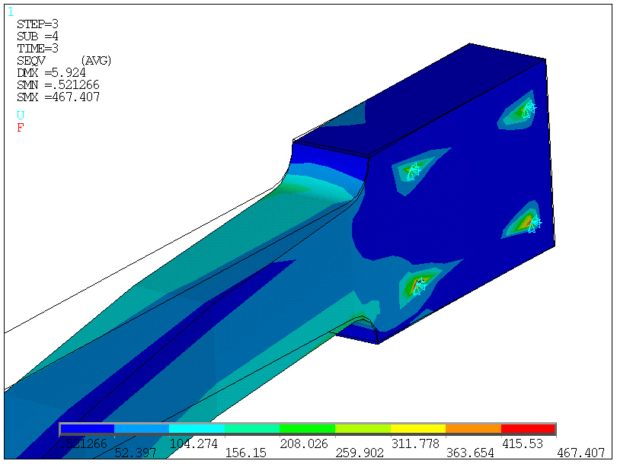Viewport: 617px width, 464px height.
Task: Click legend value 156.15
Action: point(245,453)
